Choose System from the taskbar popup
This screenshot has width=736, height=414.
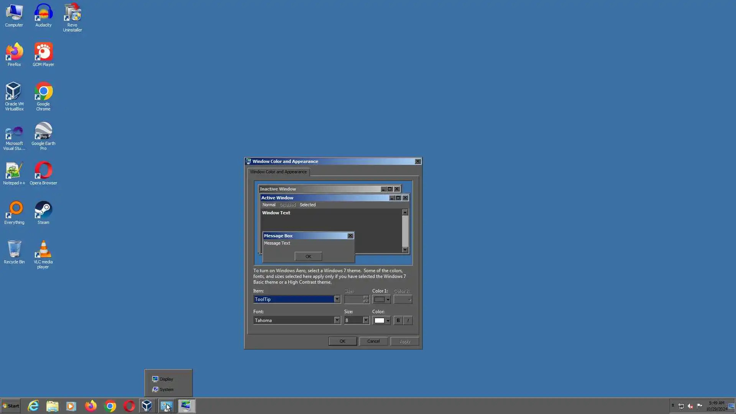point(166,389)
